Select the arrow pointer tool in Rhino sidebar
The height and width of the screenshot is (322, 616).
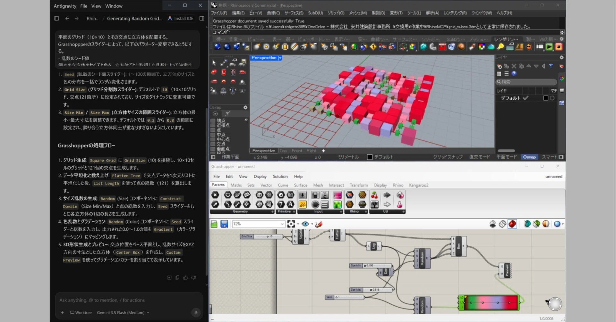coord(214,63)
